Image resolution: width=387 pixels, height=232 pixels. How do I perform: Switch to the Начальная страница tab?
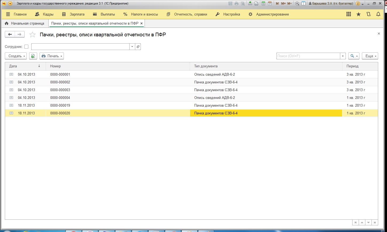(x=25, y=23)
